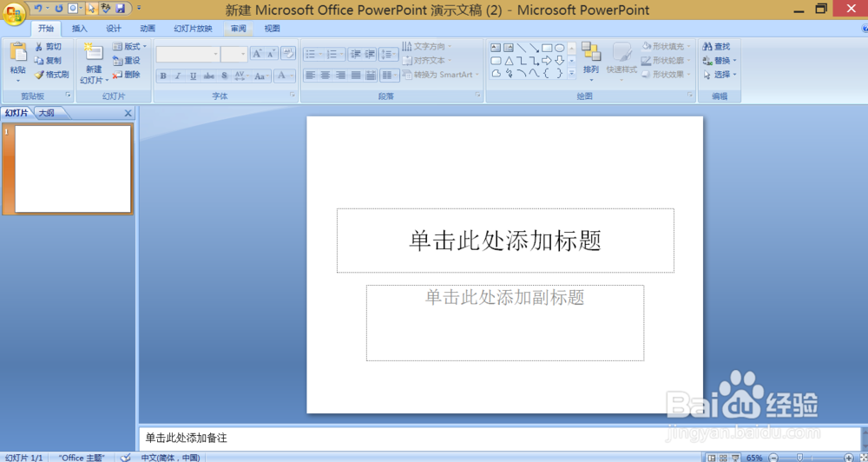This screenshot has height=462, width=868.
Task: Click the Decrease Font Size icon
Action: (x=271, y=54)
